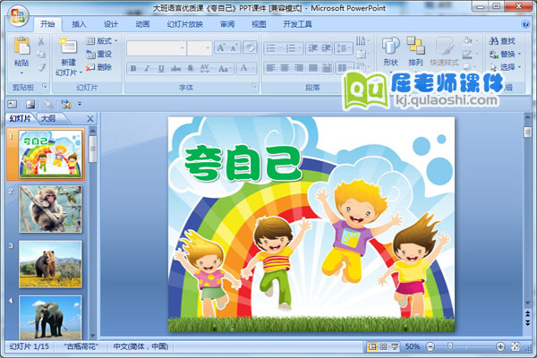Click the Paste (粘贴) icon

(x=21, y=51)
